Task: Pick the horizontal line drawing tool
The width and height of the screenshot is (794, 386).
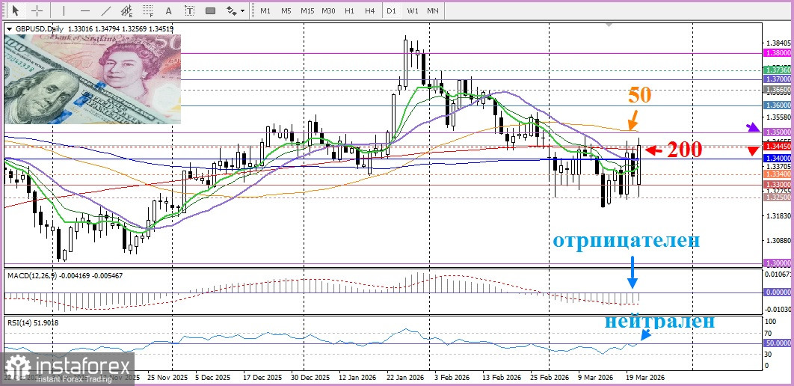Action: pos(84,10)
